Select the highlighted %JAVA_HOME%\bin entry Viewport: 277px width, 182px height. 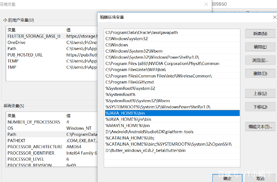[172, 113]
